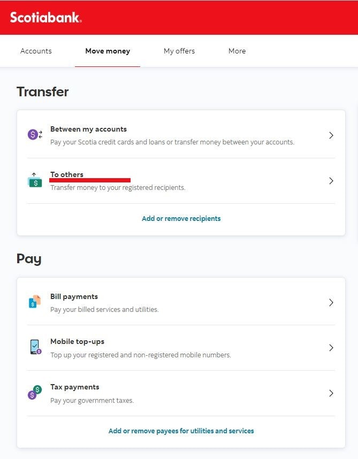Select the Move money tab
The image size is (358, 459).
coord(108,51)
